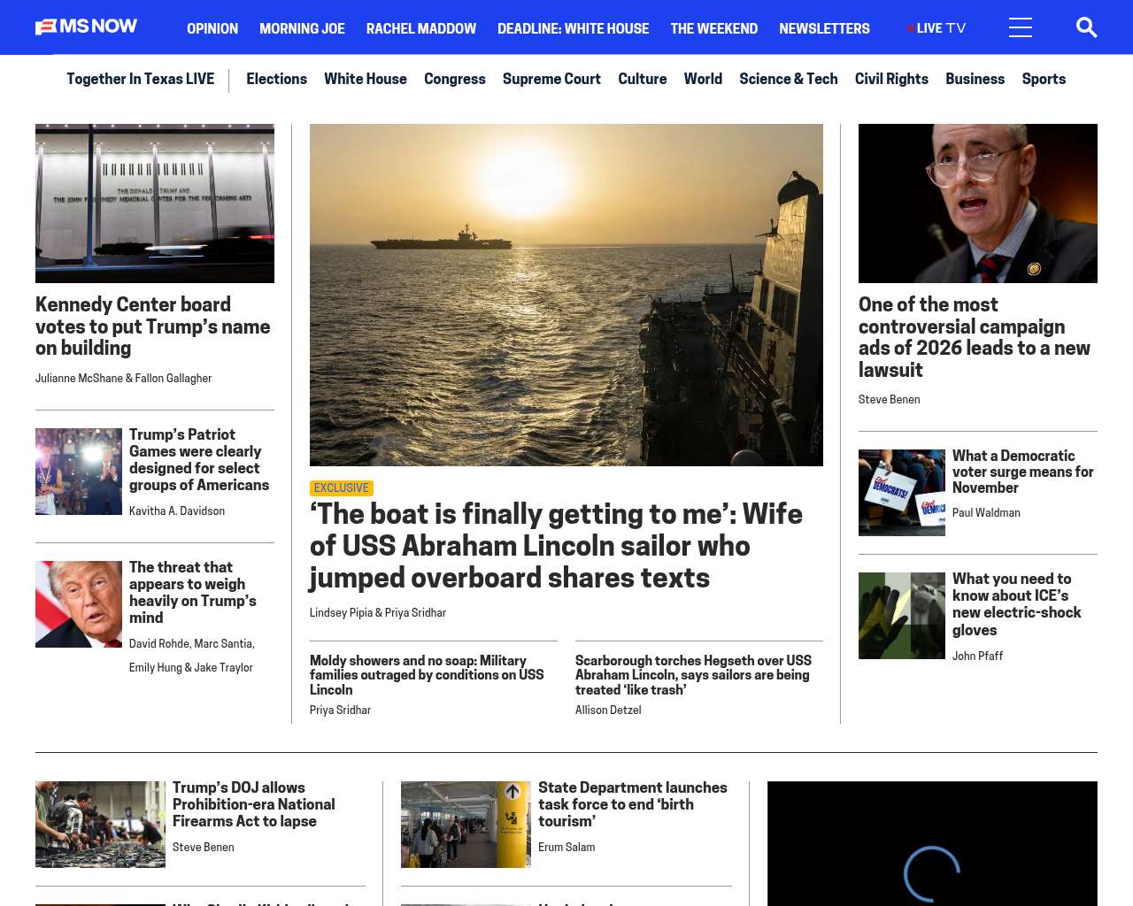Open the Congress topic
1133x906 pixels.
click(455, 79)
